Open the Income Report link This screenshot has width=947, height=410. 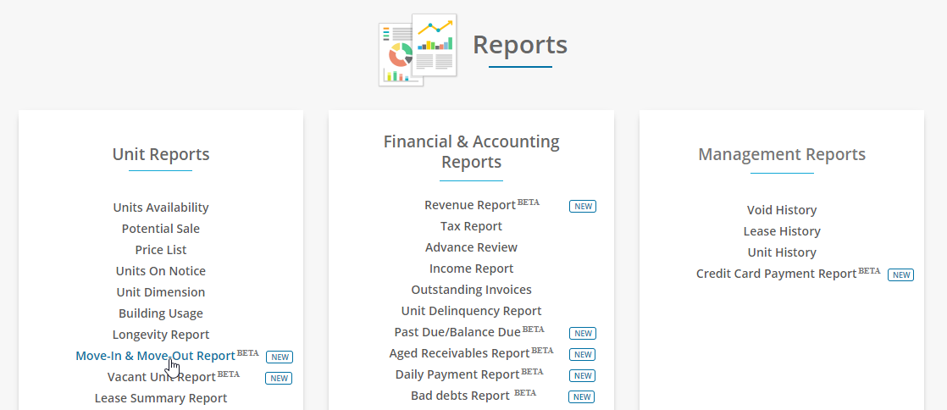coord(471,268)
